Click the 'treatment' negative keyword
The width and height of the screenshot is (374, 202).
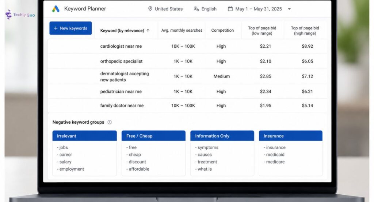[x=207, y=162]
